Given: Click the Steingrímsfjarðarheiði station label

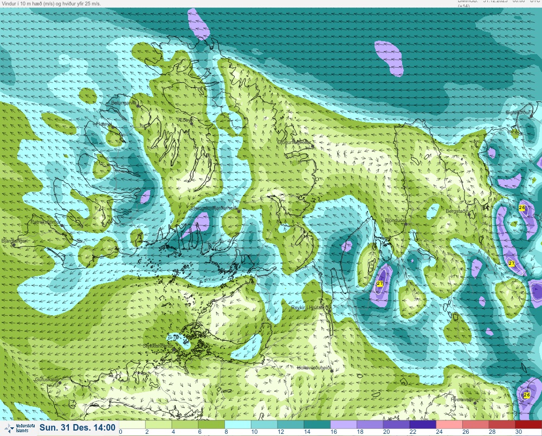Looking at the screenshot, I should (214, 208).
